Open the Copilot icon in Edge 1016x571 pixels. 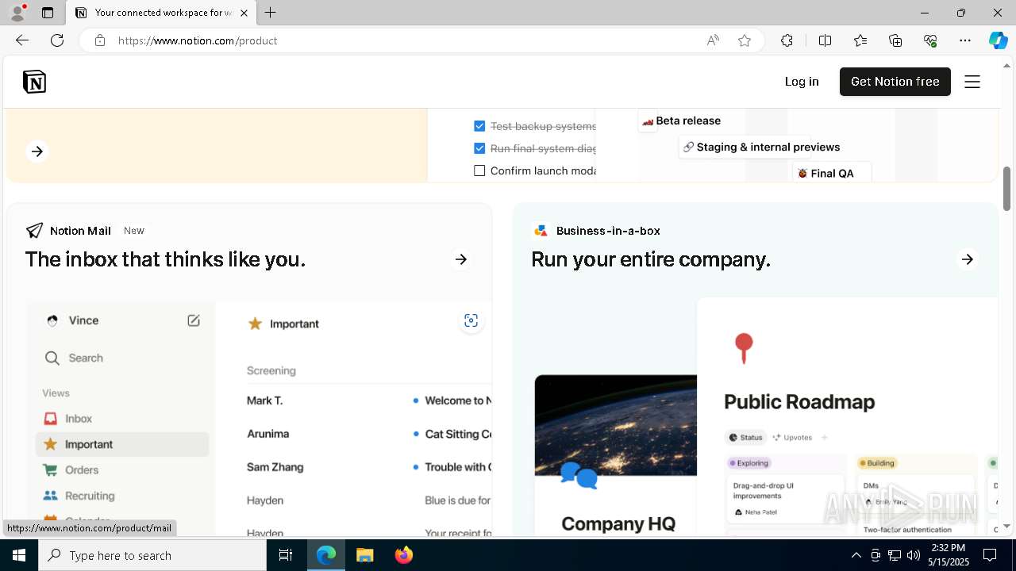click(998, 40)
